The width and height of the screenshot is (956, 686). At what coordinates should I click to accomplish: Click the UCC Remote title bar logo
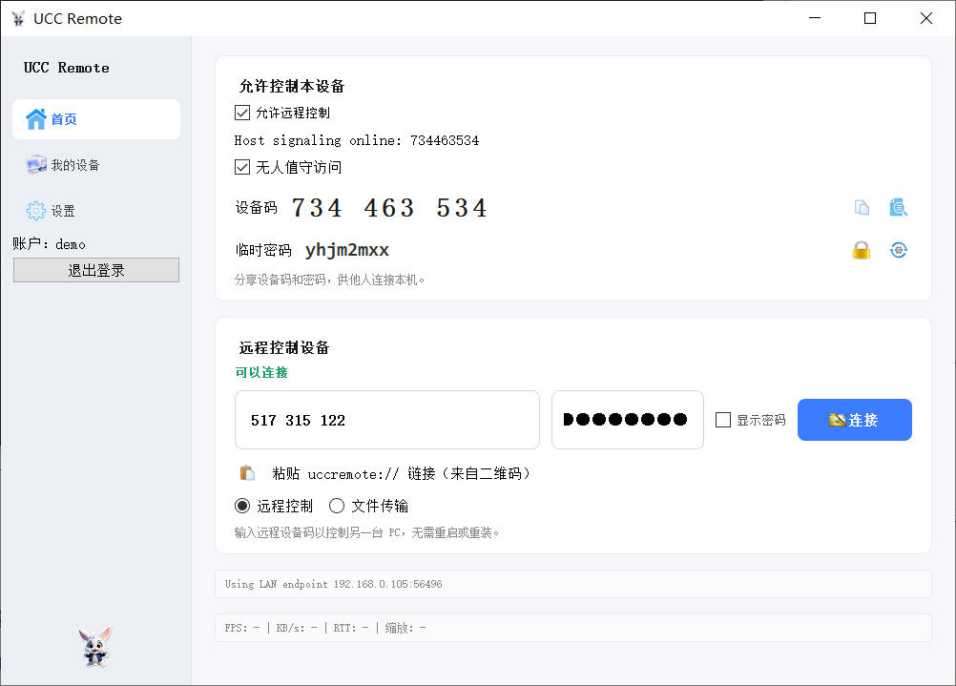click(18, 19)
